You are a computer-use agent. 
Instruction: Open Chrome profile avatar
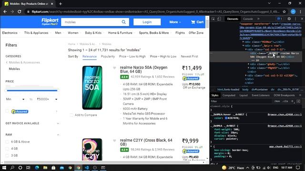click(293, 11)
